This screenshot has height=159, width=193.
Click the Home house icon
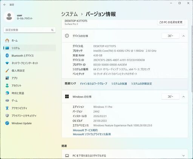point(7,40)
